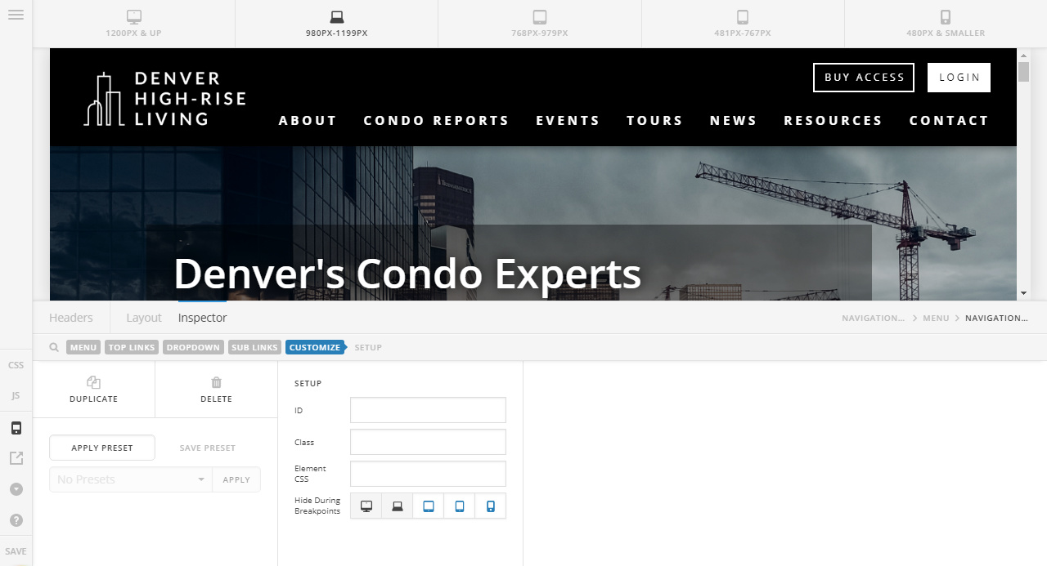The width and height of the screenshot is (1047, 566).
Task: Toggle hide on smallest phone breakpoint
Action: tap(491, 506)
